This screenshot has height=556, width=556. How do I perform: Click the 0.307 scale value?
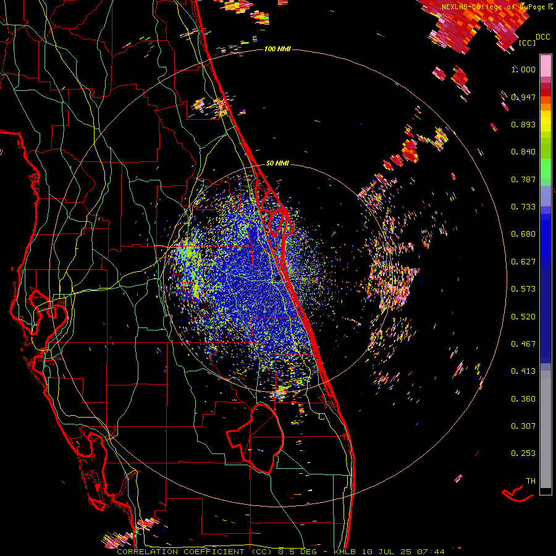pos(523,426)
